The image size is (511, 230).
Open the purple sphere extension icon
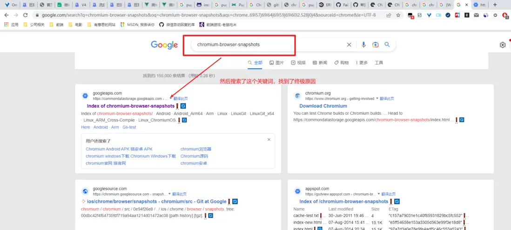coord(486,15)
